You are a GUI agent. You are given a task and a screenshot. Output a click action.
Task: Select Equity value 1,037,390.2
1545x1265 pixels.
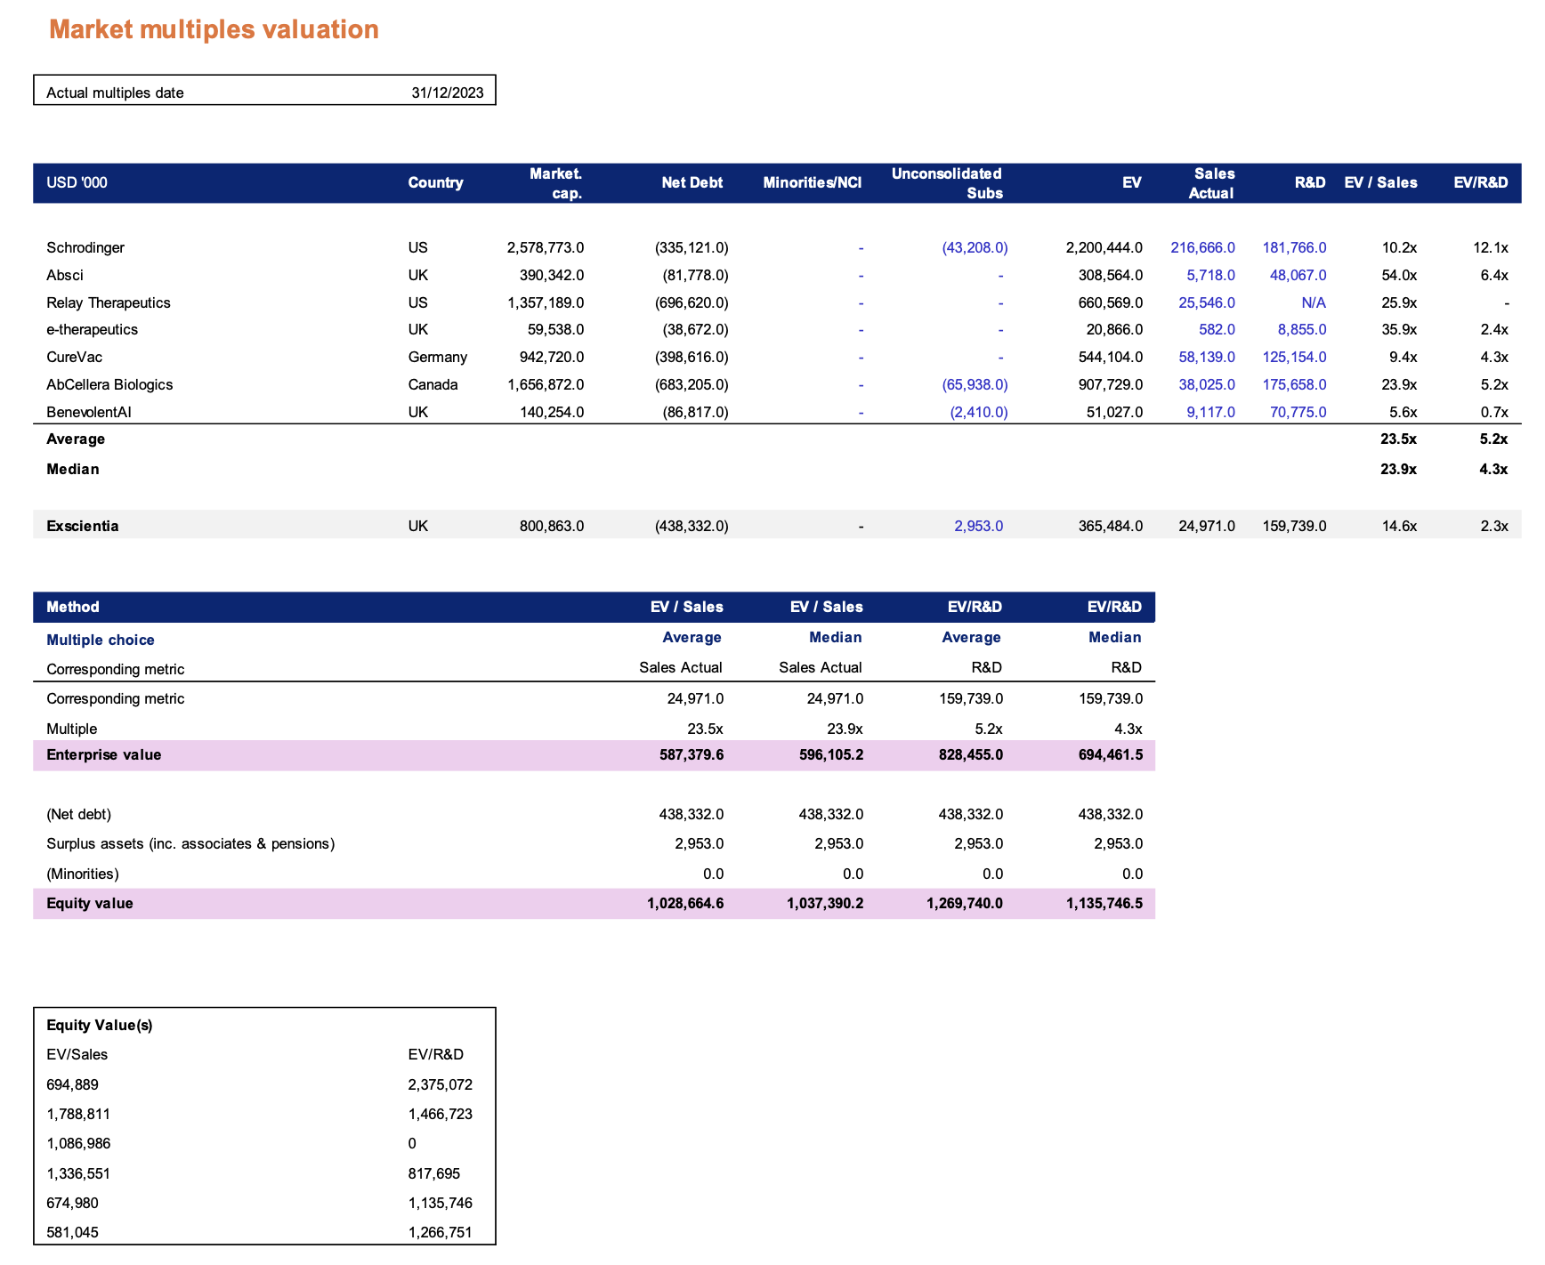(824, 903)
